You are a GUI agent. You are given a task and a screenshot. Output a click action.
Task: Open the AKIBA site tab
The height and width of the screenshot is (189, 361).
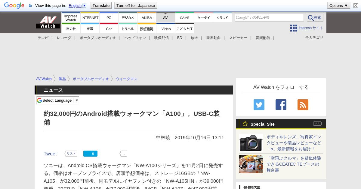[147, 17]
